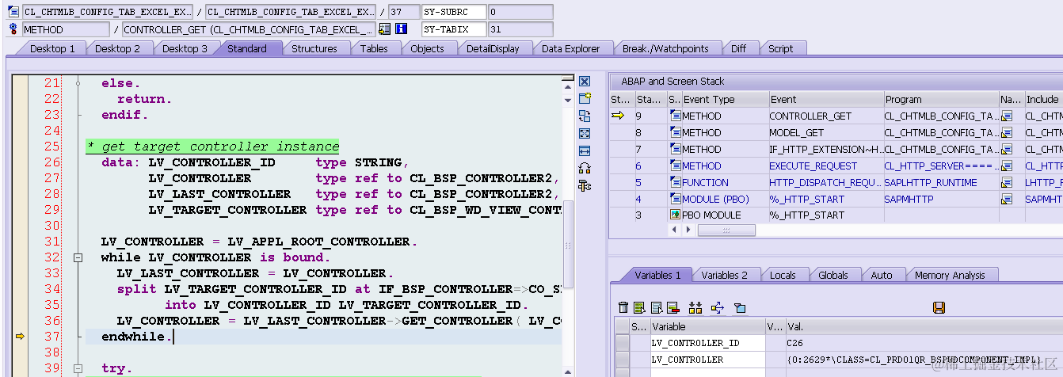Screen dimensions: 1063x377
Task: Select the Variables 1 tab
Action: (657, 275)
